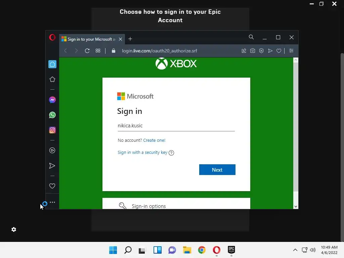Open Bookmarks star in Opera sidebar
The height and width of the screenshot is (258, 344).
click(x=52, y=79)
